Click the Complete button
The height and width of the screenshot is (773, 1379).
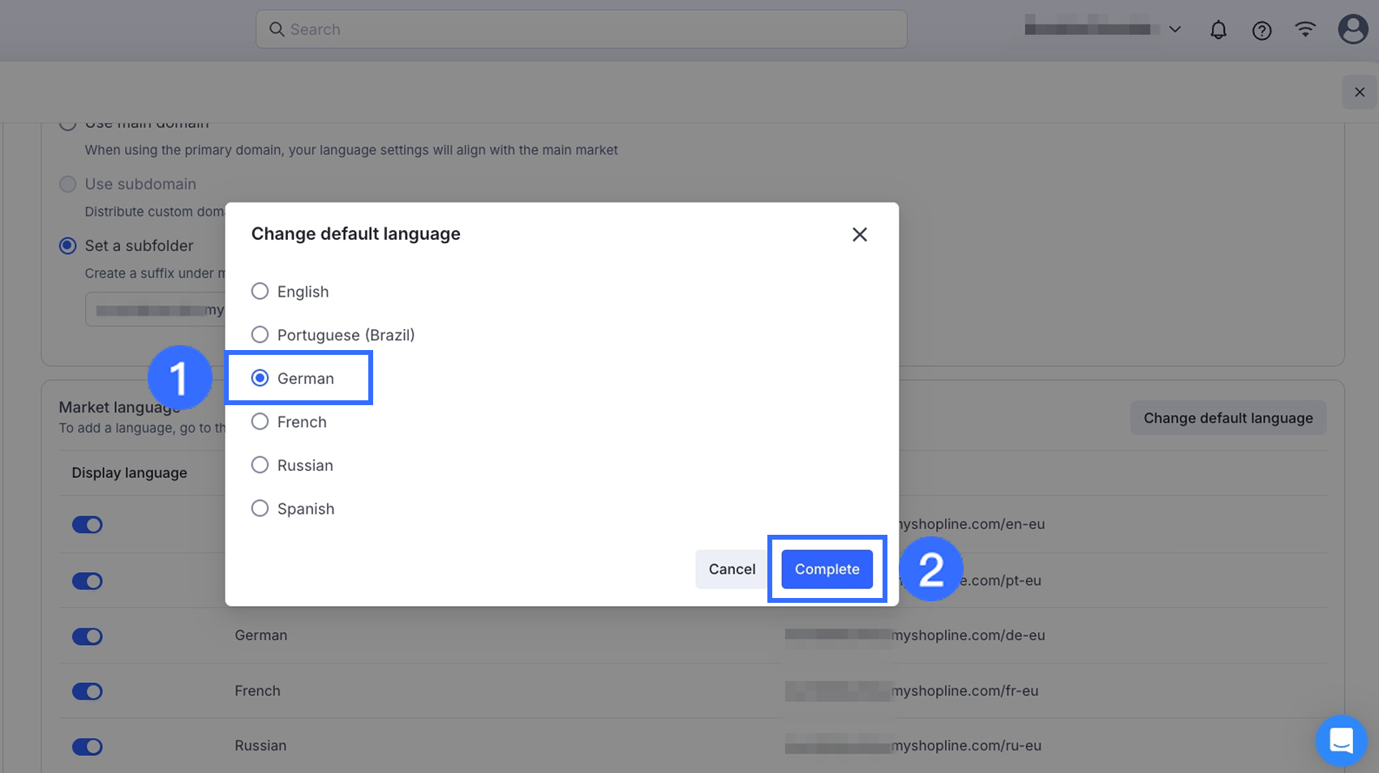pos(827,569)
